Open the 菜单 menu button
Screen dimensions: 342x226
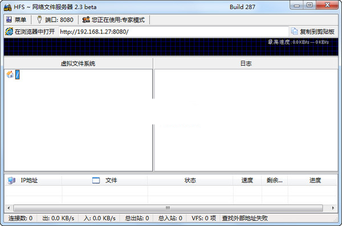pyautogui.click(x=17, y=20)
